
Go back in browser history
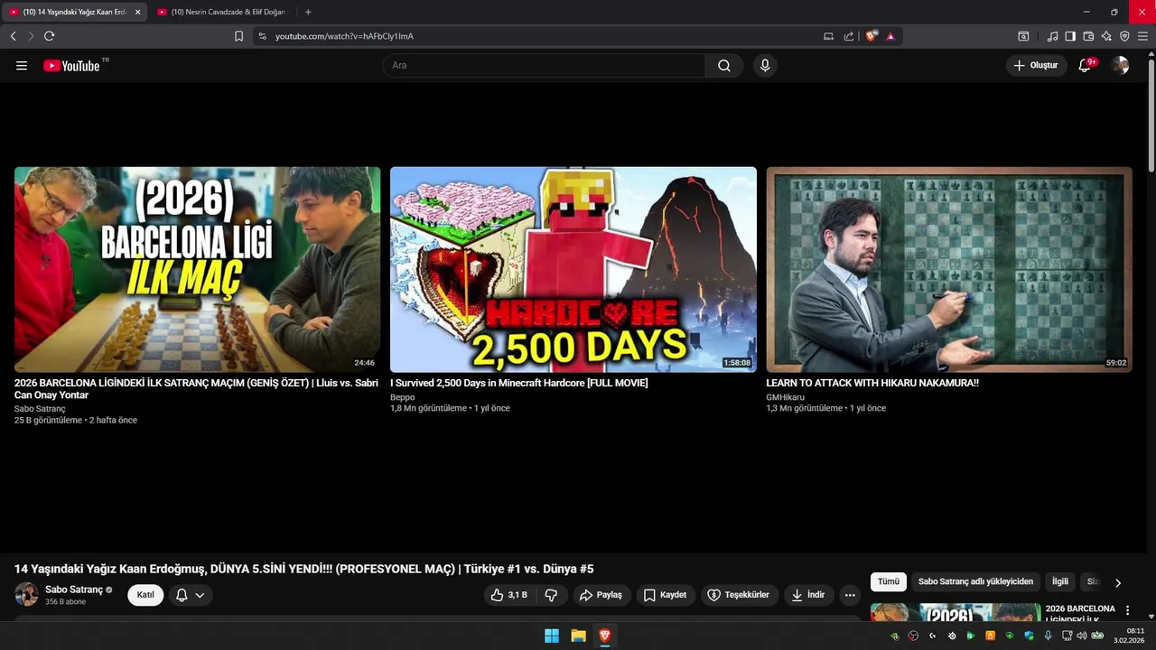click(x=13, y=36)
